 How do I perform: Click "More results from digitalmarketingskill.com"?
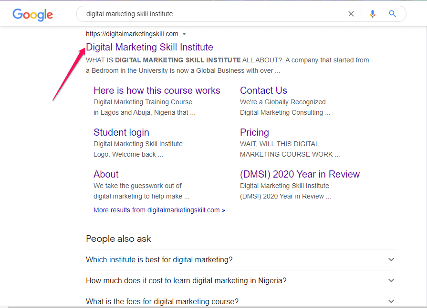coord(159,210)
